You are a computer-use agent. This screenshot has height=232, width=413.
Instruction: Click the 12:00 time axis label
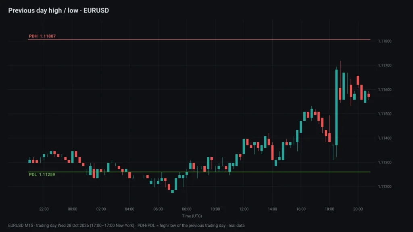click(x=244, y=209)
